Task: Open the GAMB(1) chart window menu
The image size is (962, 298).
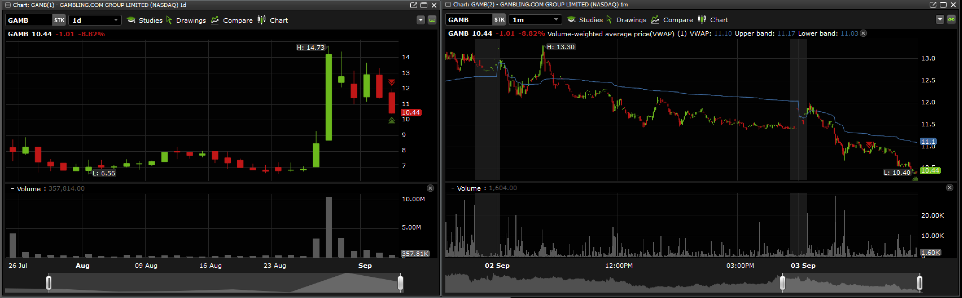Action: coord(8,5)
